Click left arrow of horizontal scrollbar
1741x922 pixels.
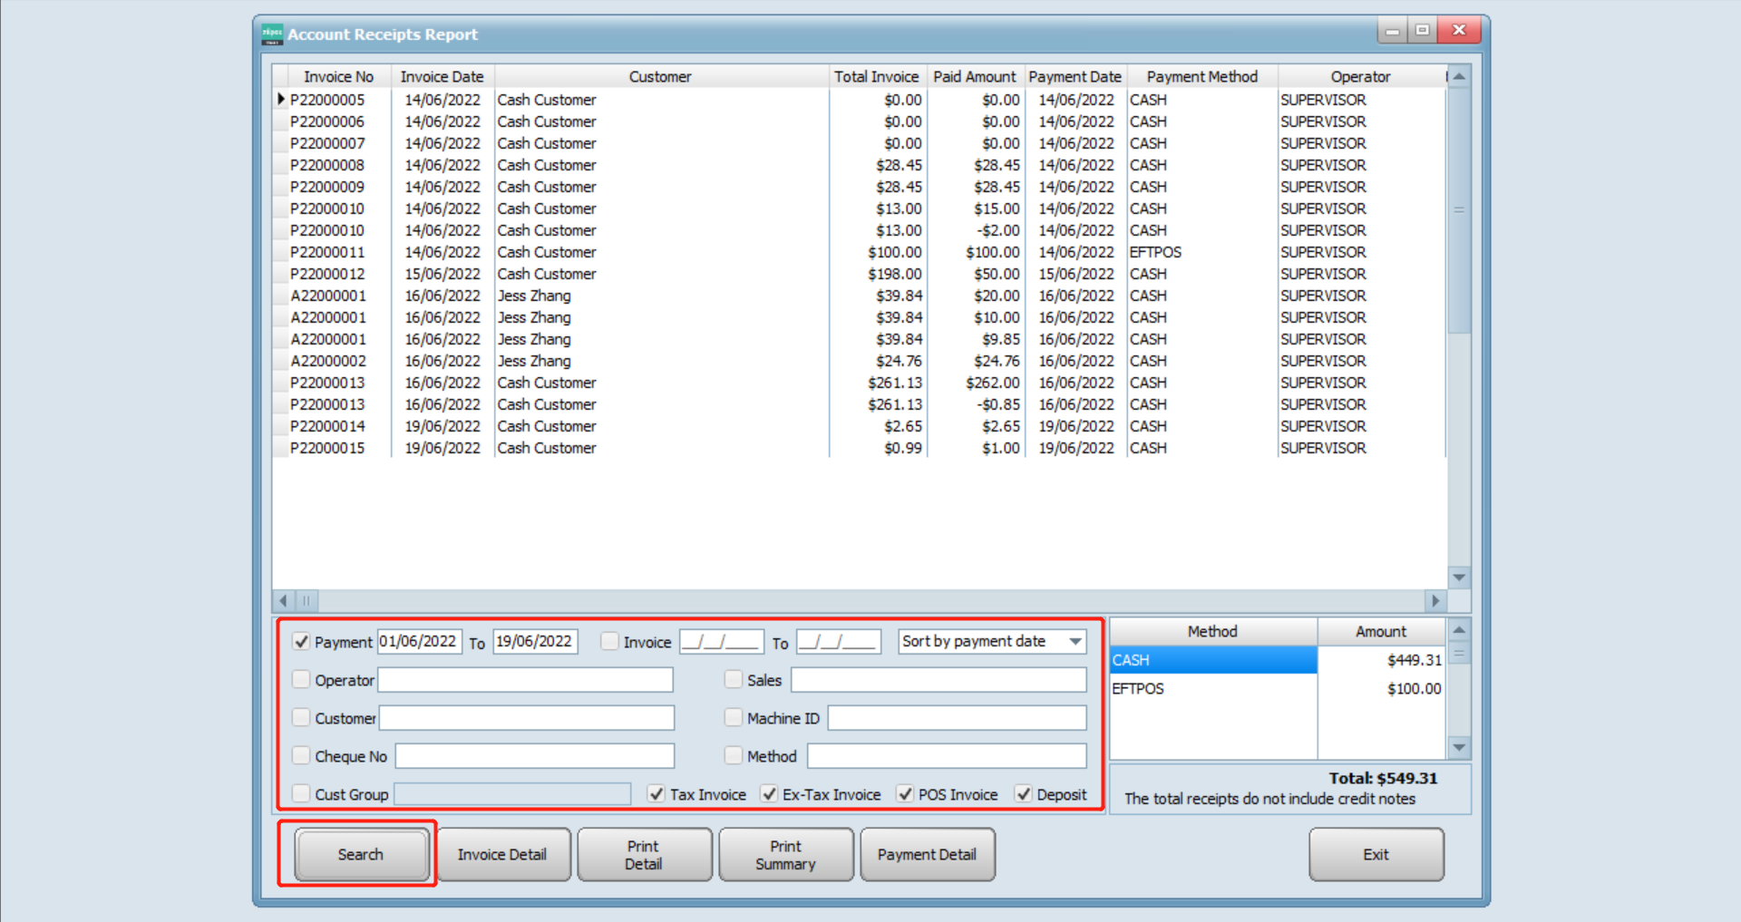click(284, 601)
